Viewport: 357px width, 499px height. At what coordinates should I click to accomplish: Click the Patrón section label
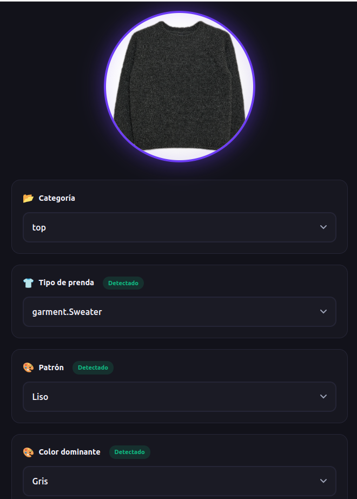[x=51, y=367]
